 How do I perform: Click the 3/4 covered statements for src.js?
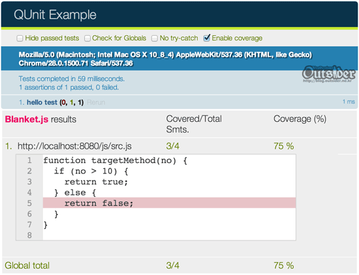pos(172,146)
